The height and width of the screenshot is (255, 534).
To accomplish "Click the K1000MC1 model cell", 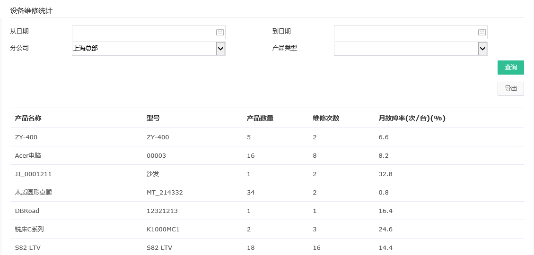I will pyautogui.click(x=163, y=229).
